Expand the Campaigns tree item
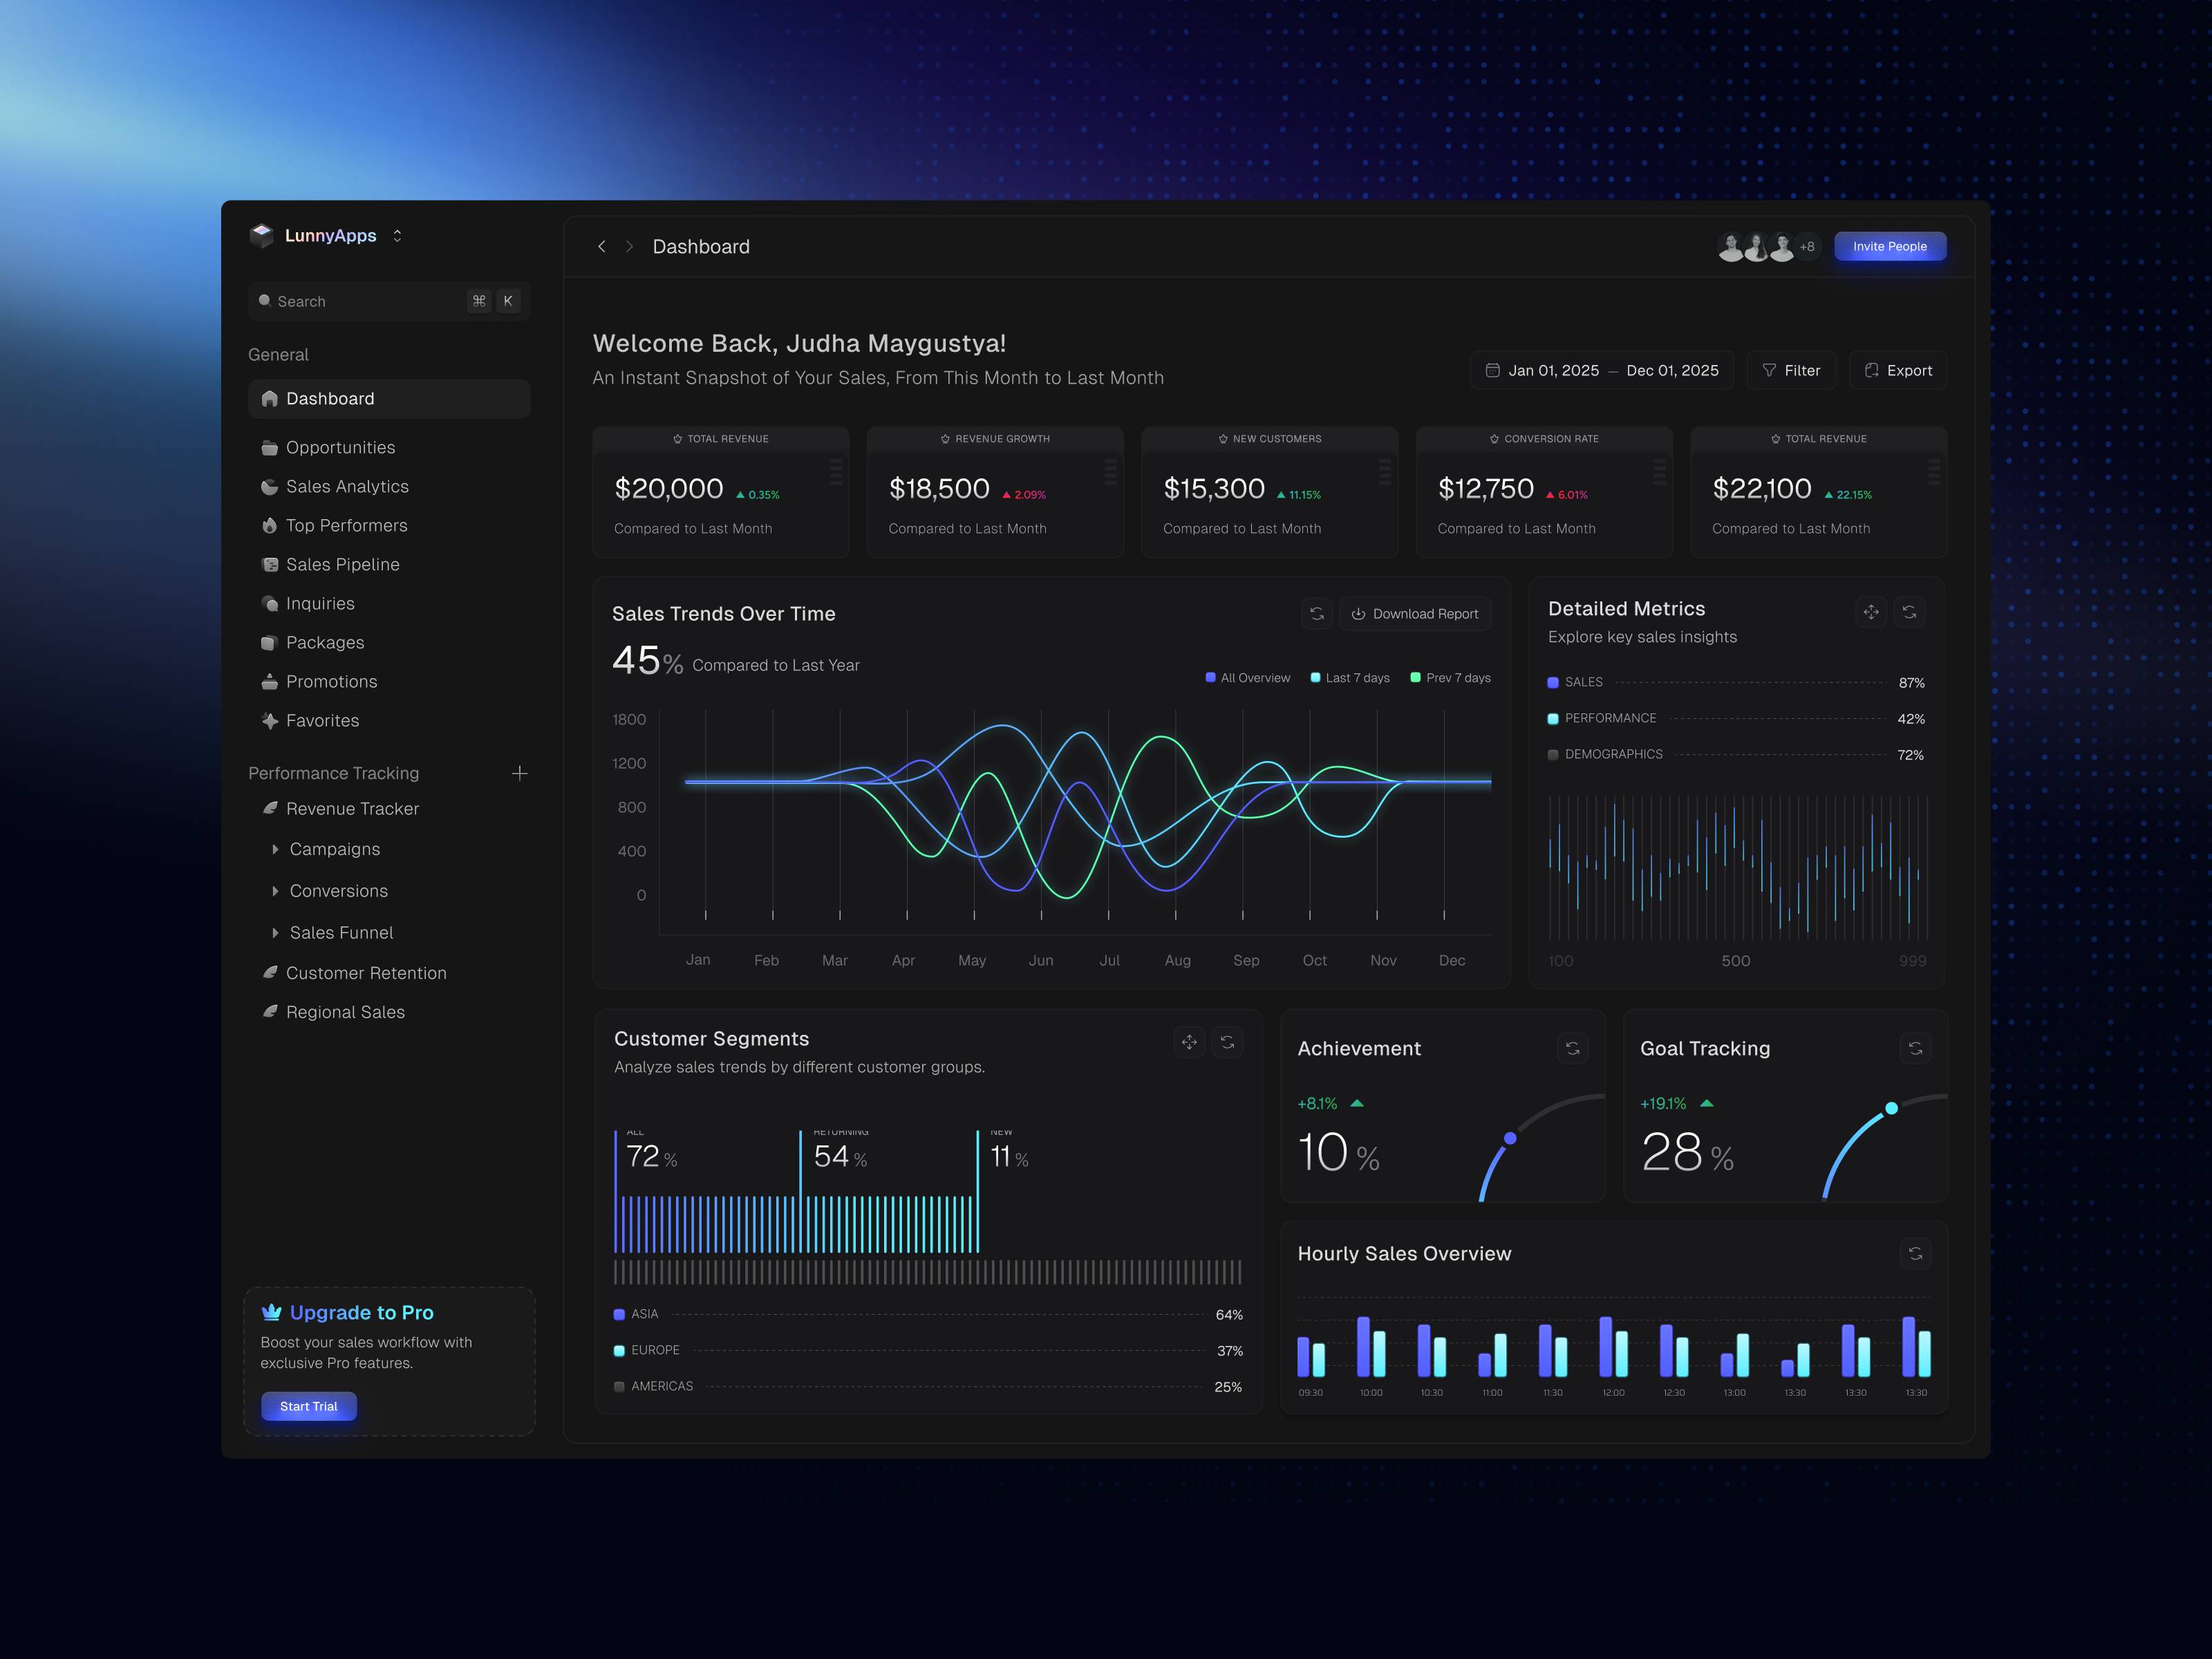 (x=275, y=849)
